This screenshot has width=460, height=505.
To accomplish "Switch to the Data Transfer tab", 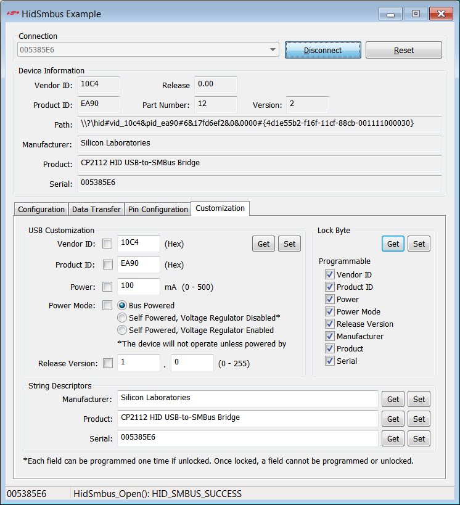I will 96,210.
